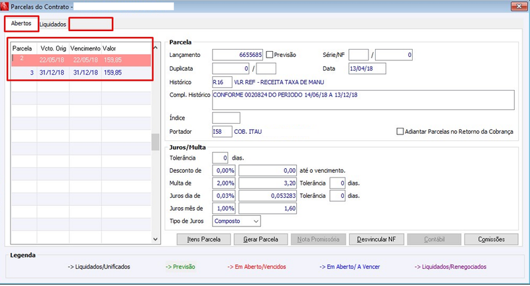
Task: Click the Liquidados/Renegociados legend entry
Action: 450,267
